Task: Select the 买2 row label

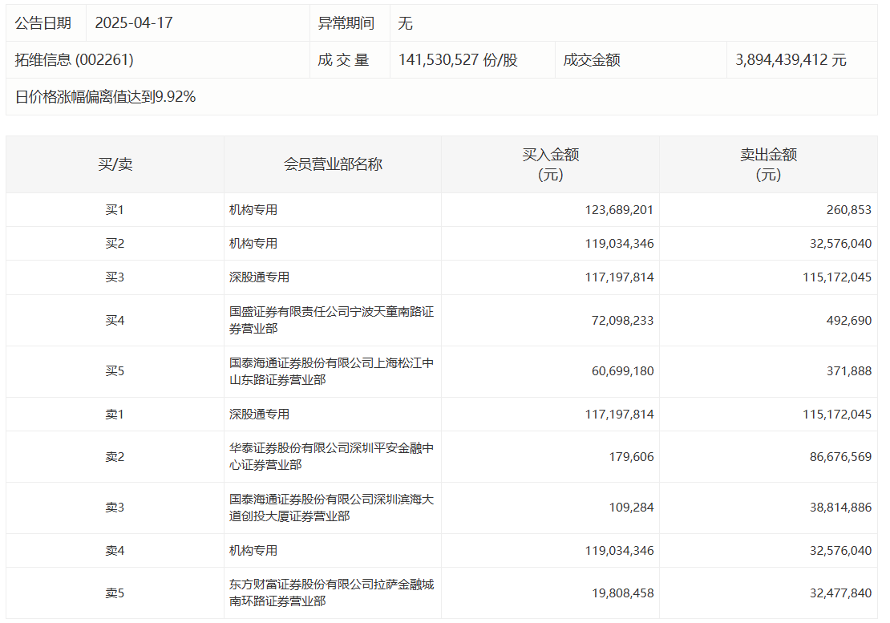Action: (115, 244)
